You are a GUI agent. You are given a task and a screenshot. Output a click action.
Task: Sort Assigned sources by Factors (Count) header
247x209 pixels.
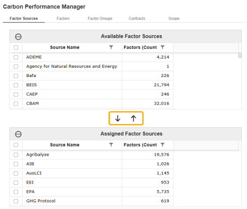(140, 145)
